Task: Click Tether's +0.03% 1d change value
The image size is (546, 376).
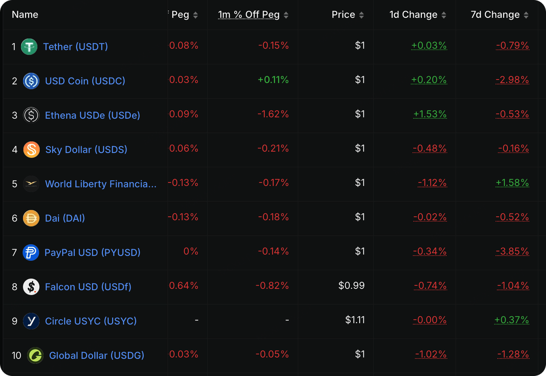Action: pos(429,45)
